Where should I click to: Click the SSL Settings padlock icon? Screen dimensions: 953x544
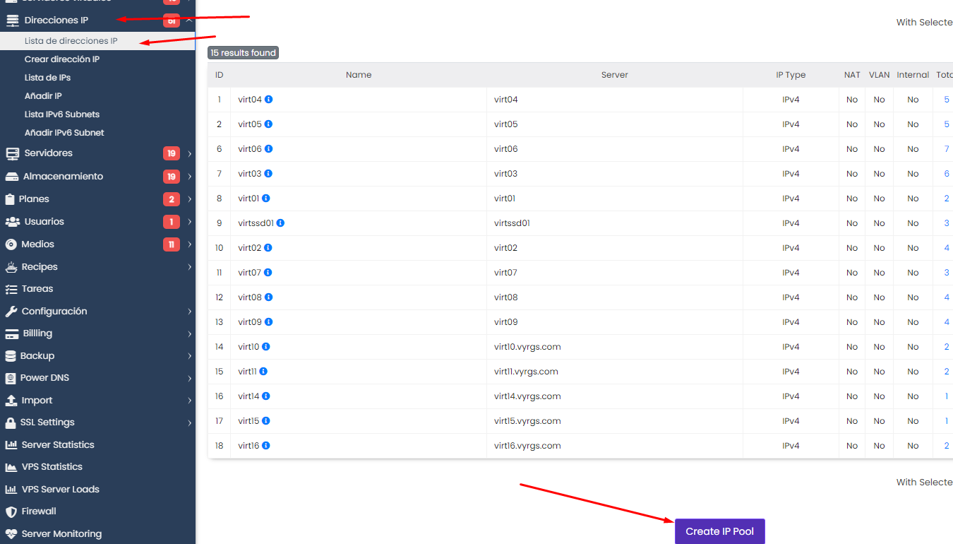(11, 422)
